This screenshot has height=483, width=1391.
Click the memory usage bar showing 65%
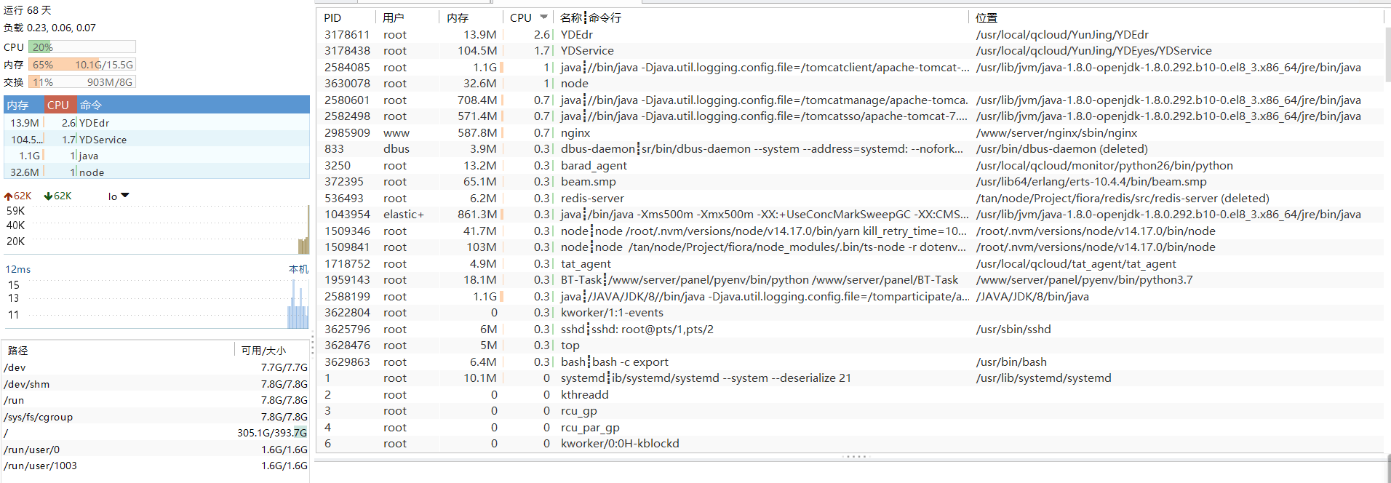click(82, 65)
